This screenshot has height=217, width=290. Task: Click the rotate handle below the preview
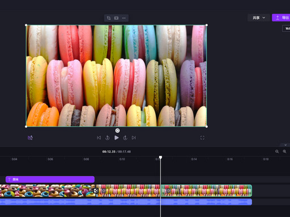pos(117,131)
